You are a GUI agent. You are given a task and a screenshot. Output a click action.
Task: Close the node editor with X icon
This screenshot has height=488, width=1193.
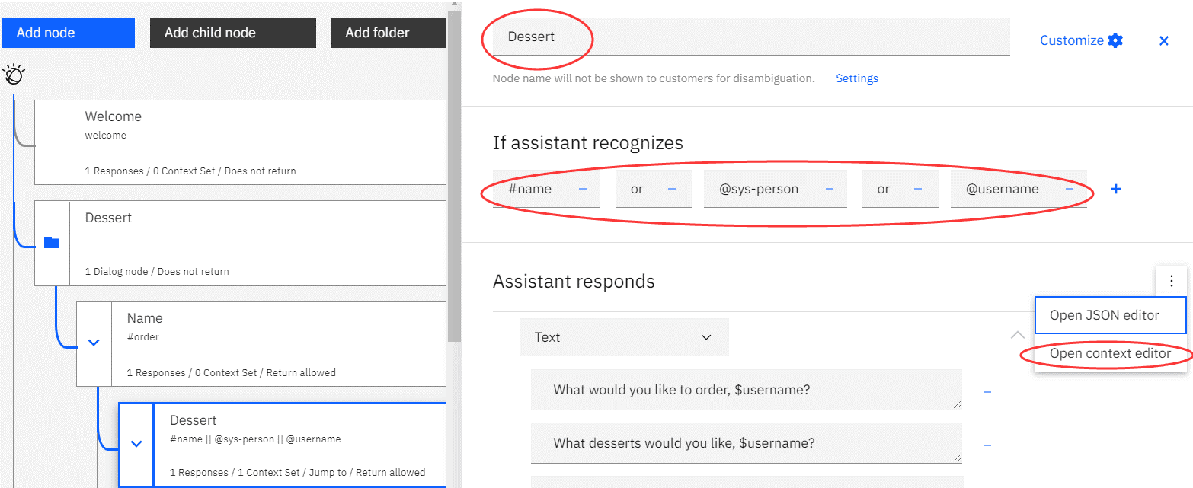(x=1163, y=41)
